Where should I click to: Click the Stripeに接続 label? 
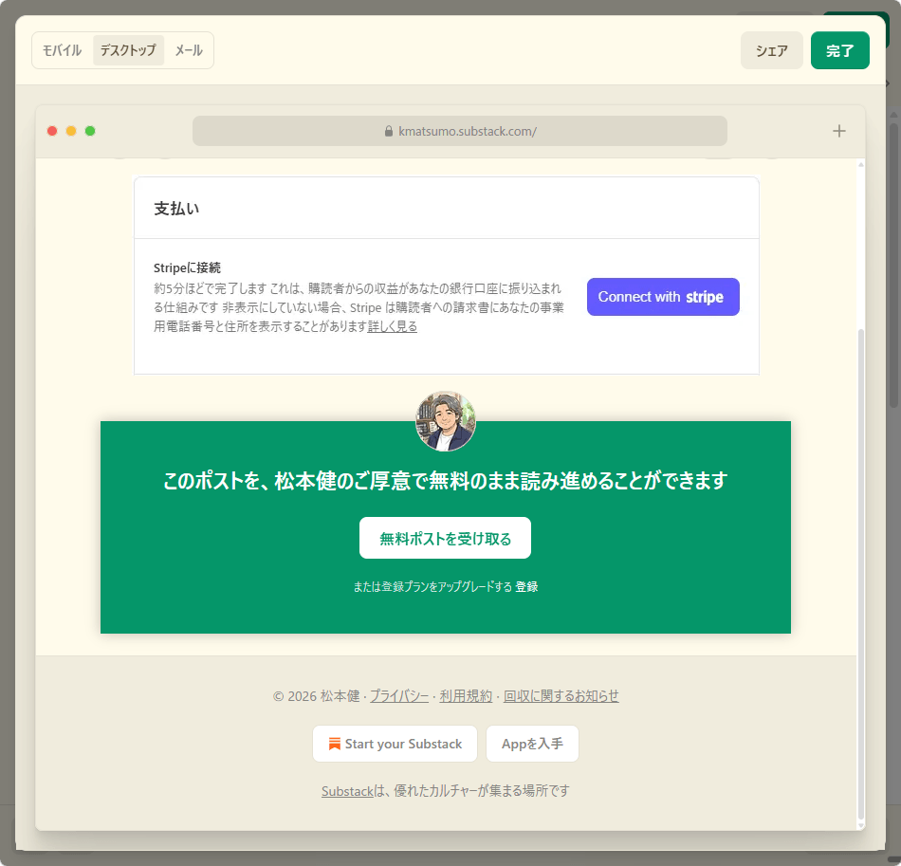pyautogui.click(x=188, y=267)
